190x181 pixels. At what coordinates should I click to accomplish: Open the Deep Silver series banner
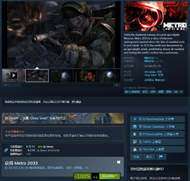63,118
